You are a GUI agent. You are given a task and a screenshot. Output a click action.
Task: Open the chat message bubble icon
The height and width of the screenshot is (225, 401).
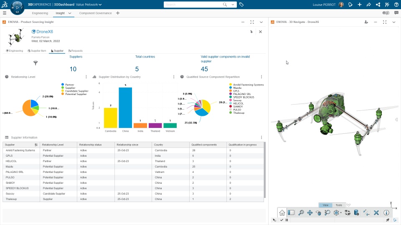pos(396,13)
